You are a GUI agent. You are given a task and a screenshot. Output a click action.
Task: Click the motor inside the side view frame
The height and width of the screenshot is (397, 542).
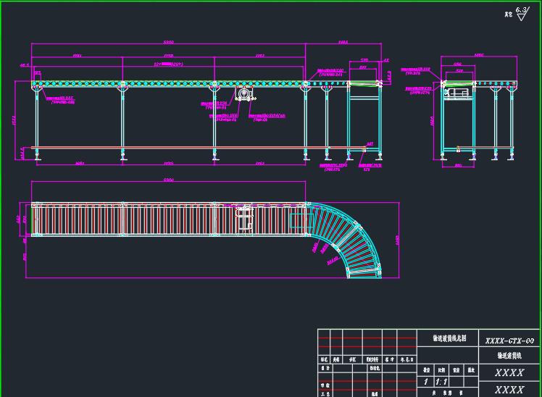click(456, 93)
